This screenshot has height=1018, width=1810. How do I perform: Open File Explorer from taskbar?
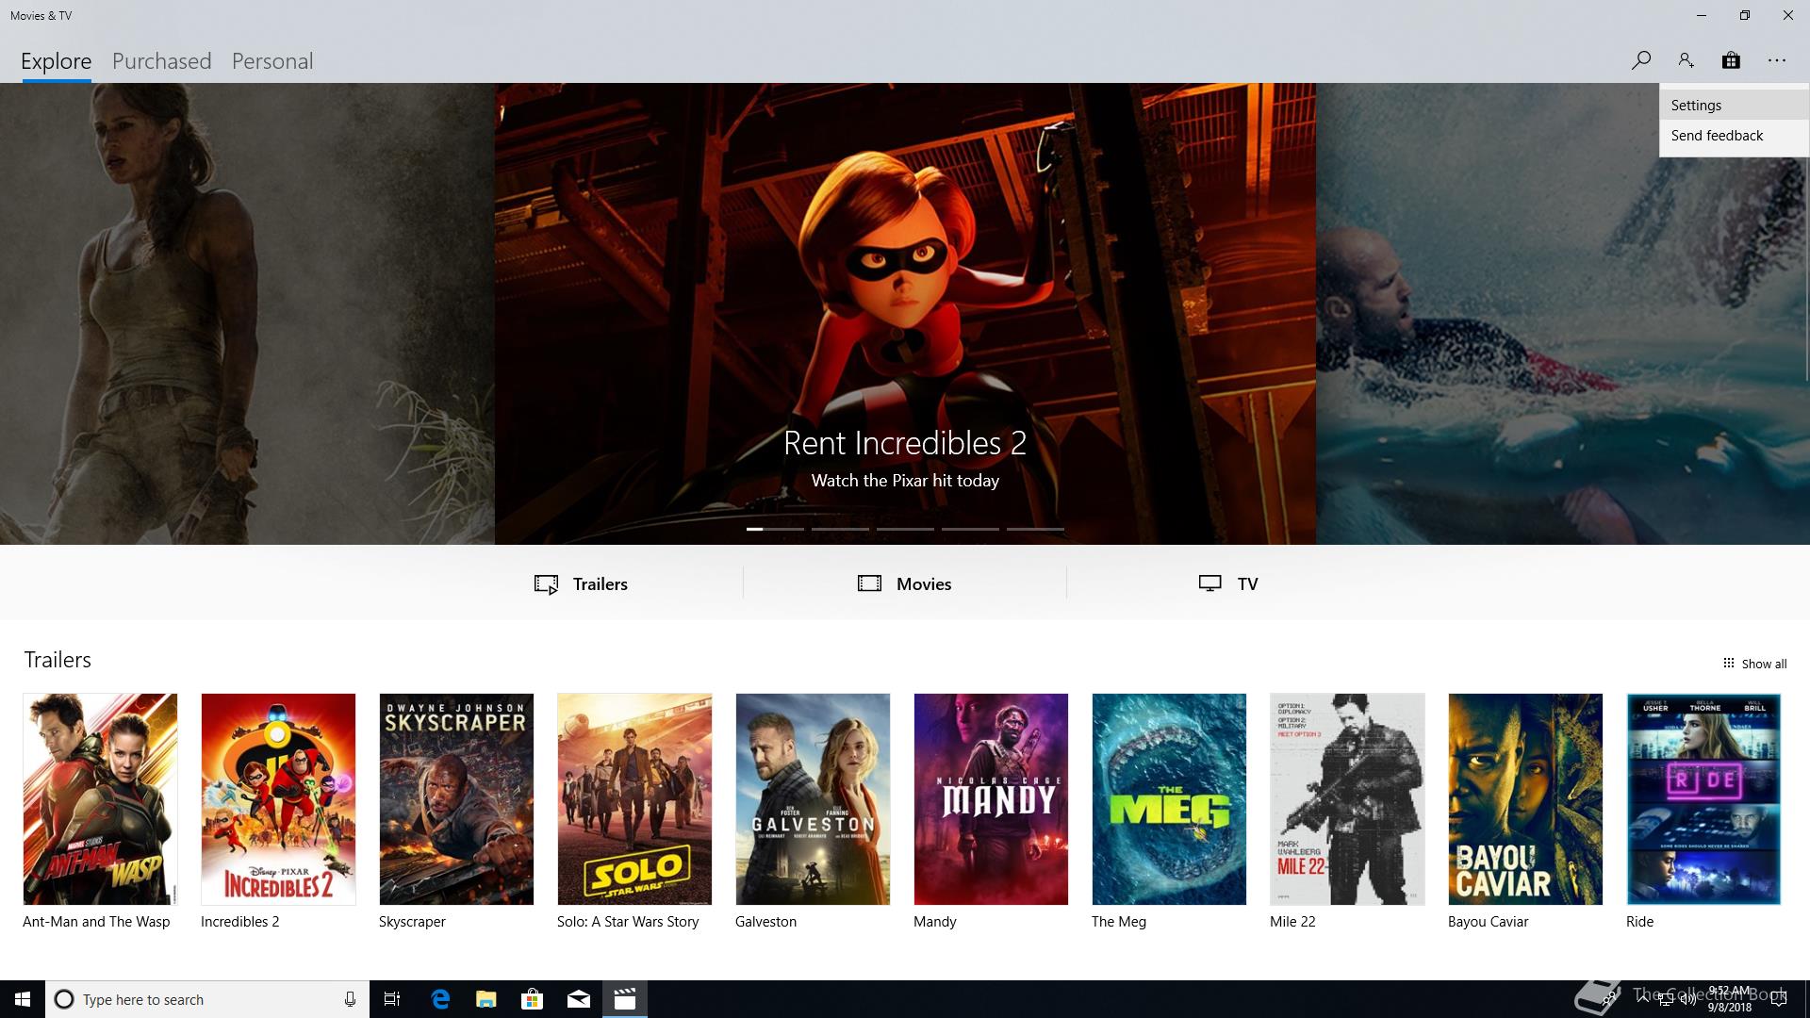[486, 999]
